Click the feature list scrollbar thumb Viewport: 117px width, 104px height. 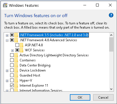pos(111,45)
